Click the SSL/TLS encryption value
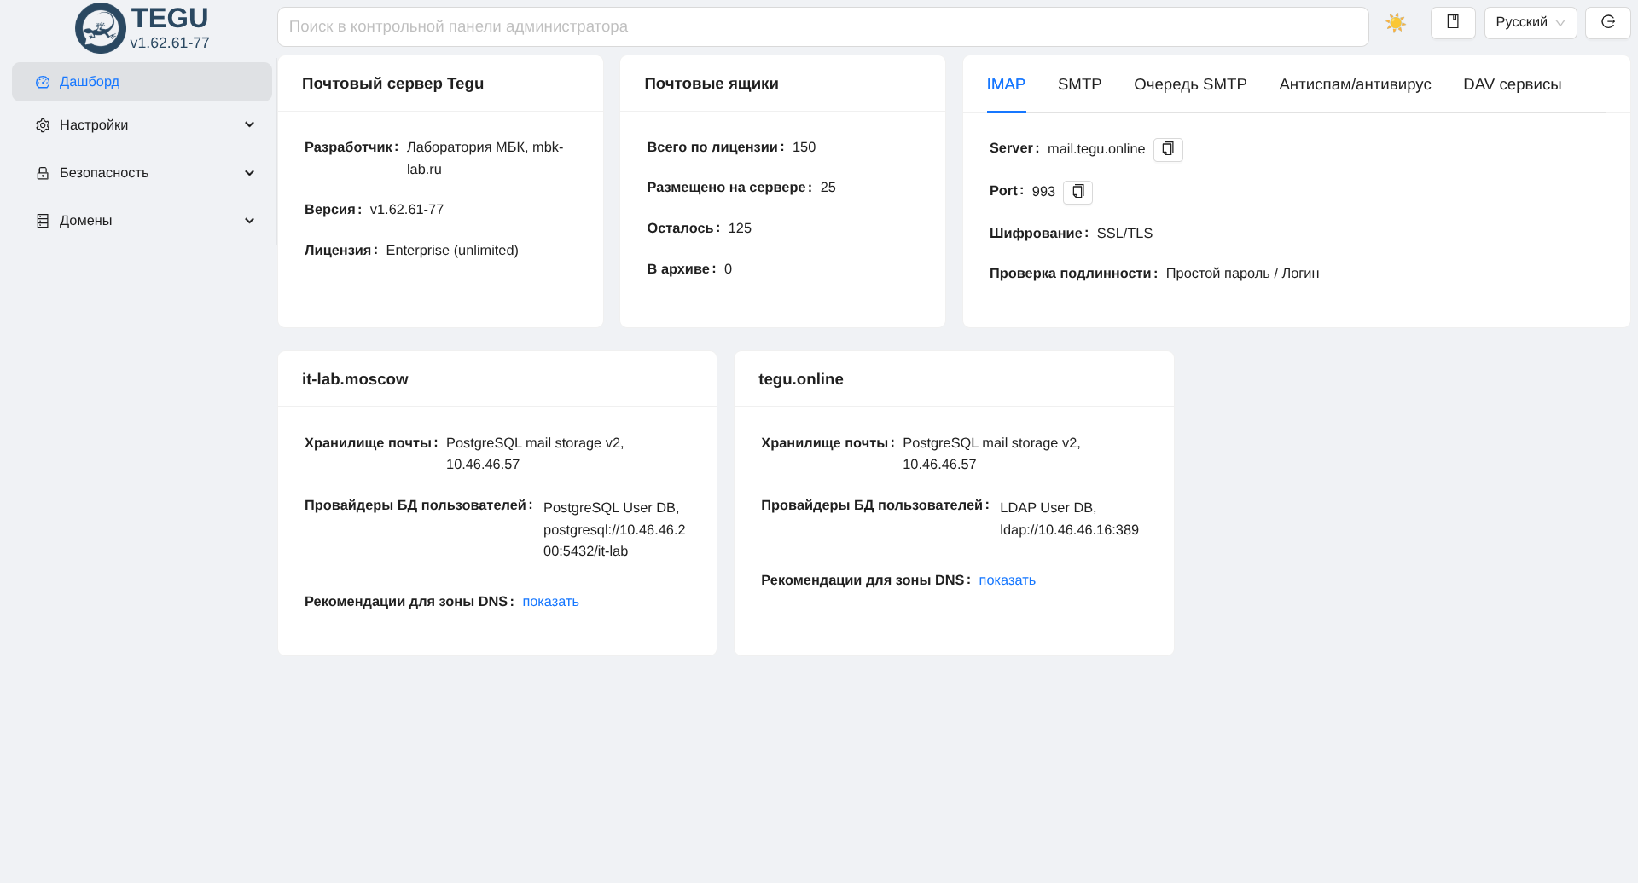 coord(1124,234)
